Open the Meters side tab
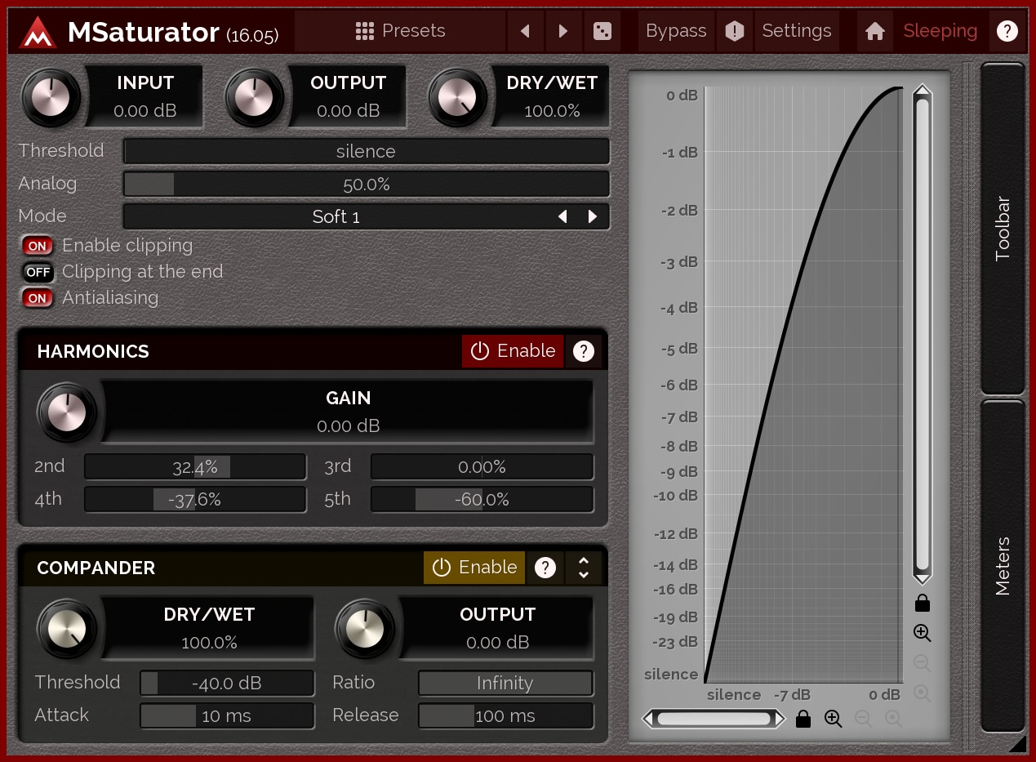The width and height of the screenshot is (1036, 762). (x=1003, y=566)
